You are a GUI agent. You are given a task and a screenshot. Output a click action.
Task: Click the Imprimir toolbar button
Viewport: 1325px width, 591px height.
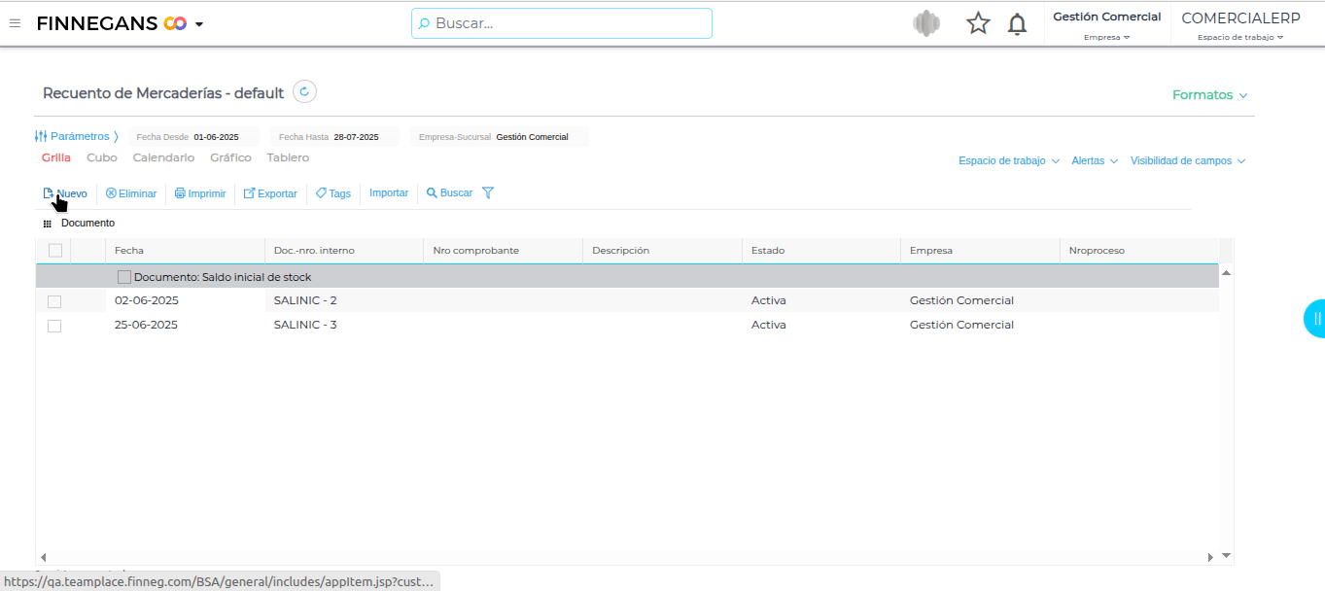tap(200, 193)
